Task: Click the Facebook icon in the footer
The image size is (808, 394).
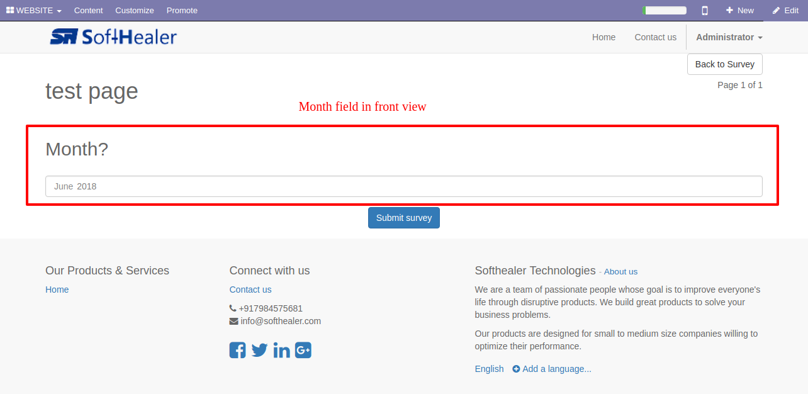Action: click(x=237, y=350)
